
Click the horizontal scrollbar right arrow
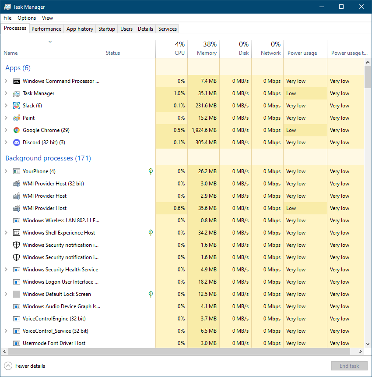click(361, 352)
